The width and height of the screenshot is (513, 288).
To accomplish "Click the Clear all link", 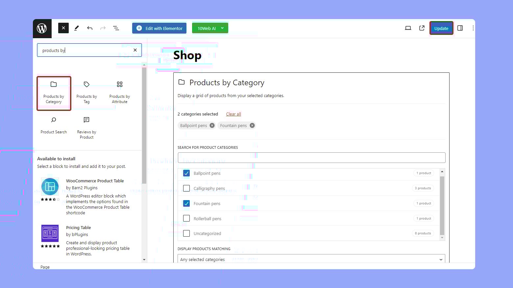I will [x=233, y=114].
